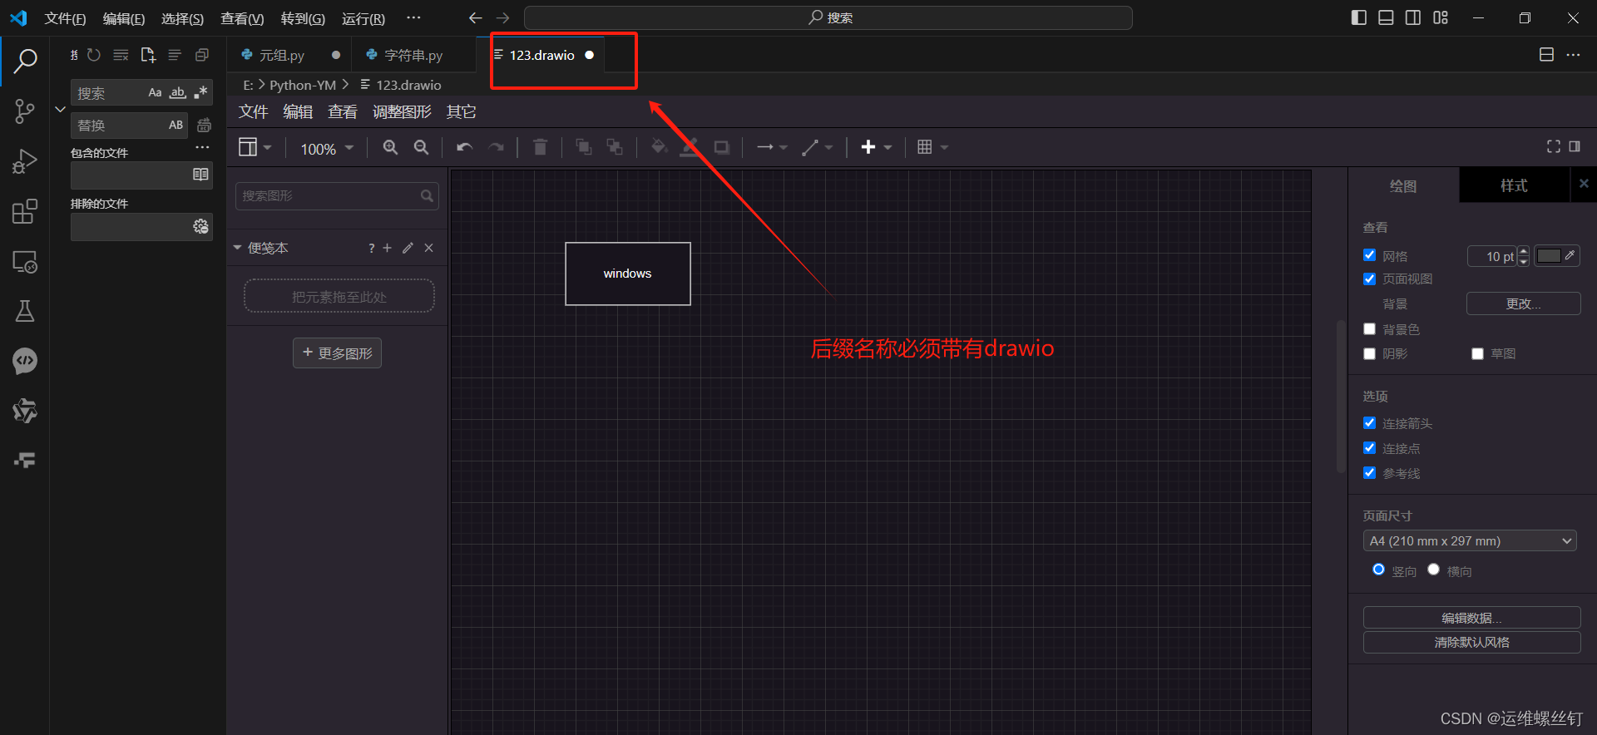Viewport: 1597px width, 735px height.
Task: Open the 调整图形 menu
Action: click(x=402, y=111)
